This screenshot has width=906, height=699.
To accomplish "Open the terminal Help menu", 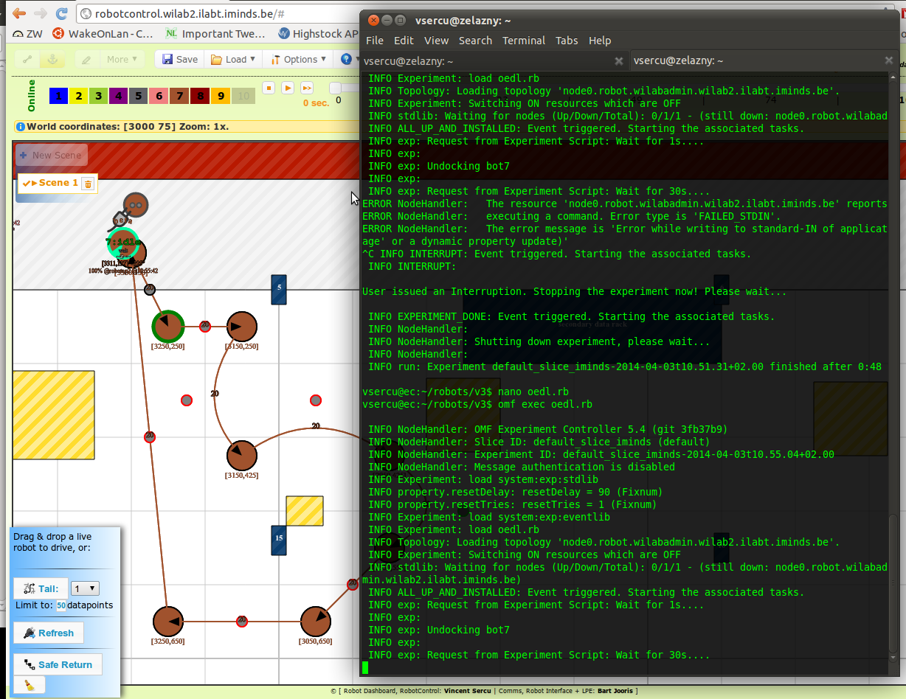I will 600,41.
